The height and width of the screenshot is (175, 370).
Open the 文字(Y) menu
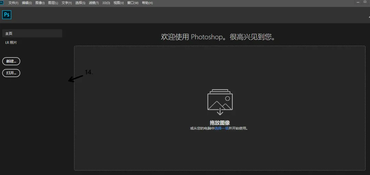(66, 3)
